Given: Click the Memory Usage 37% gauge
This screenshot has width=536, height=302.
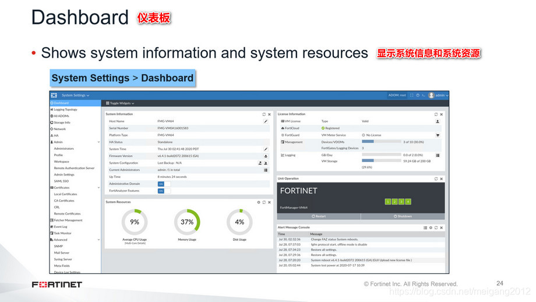Looking at the screenshot, I should [187, 222].
